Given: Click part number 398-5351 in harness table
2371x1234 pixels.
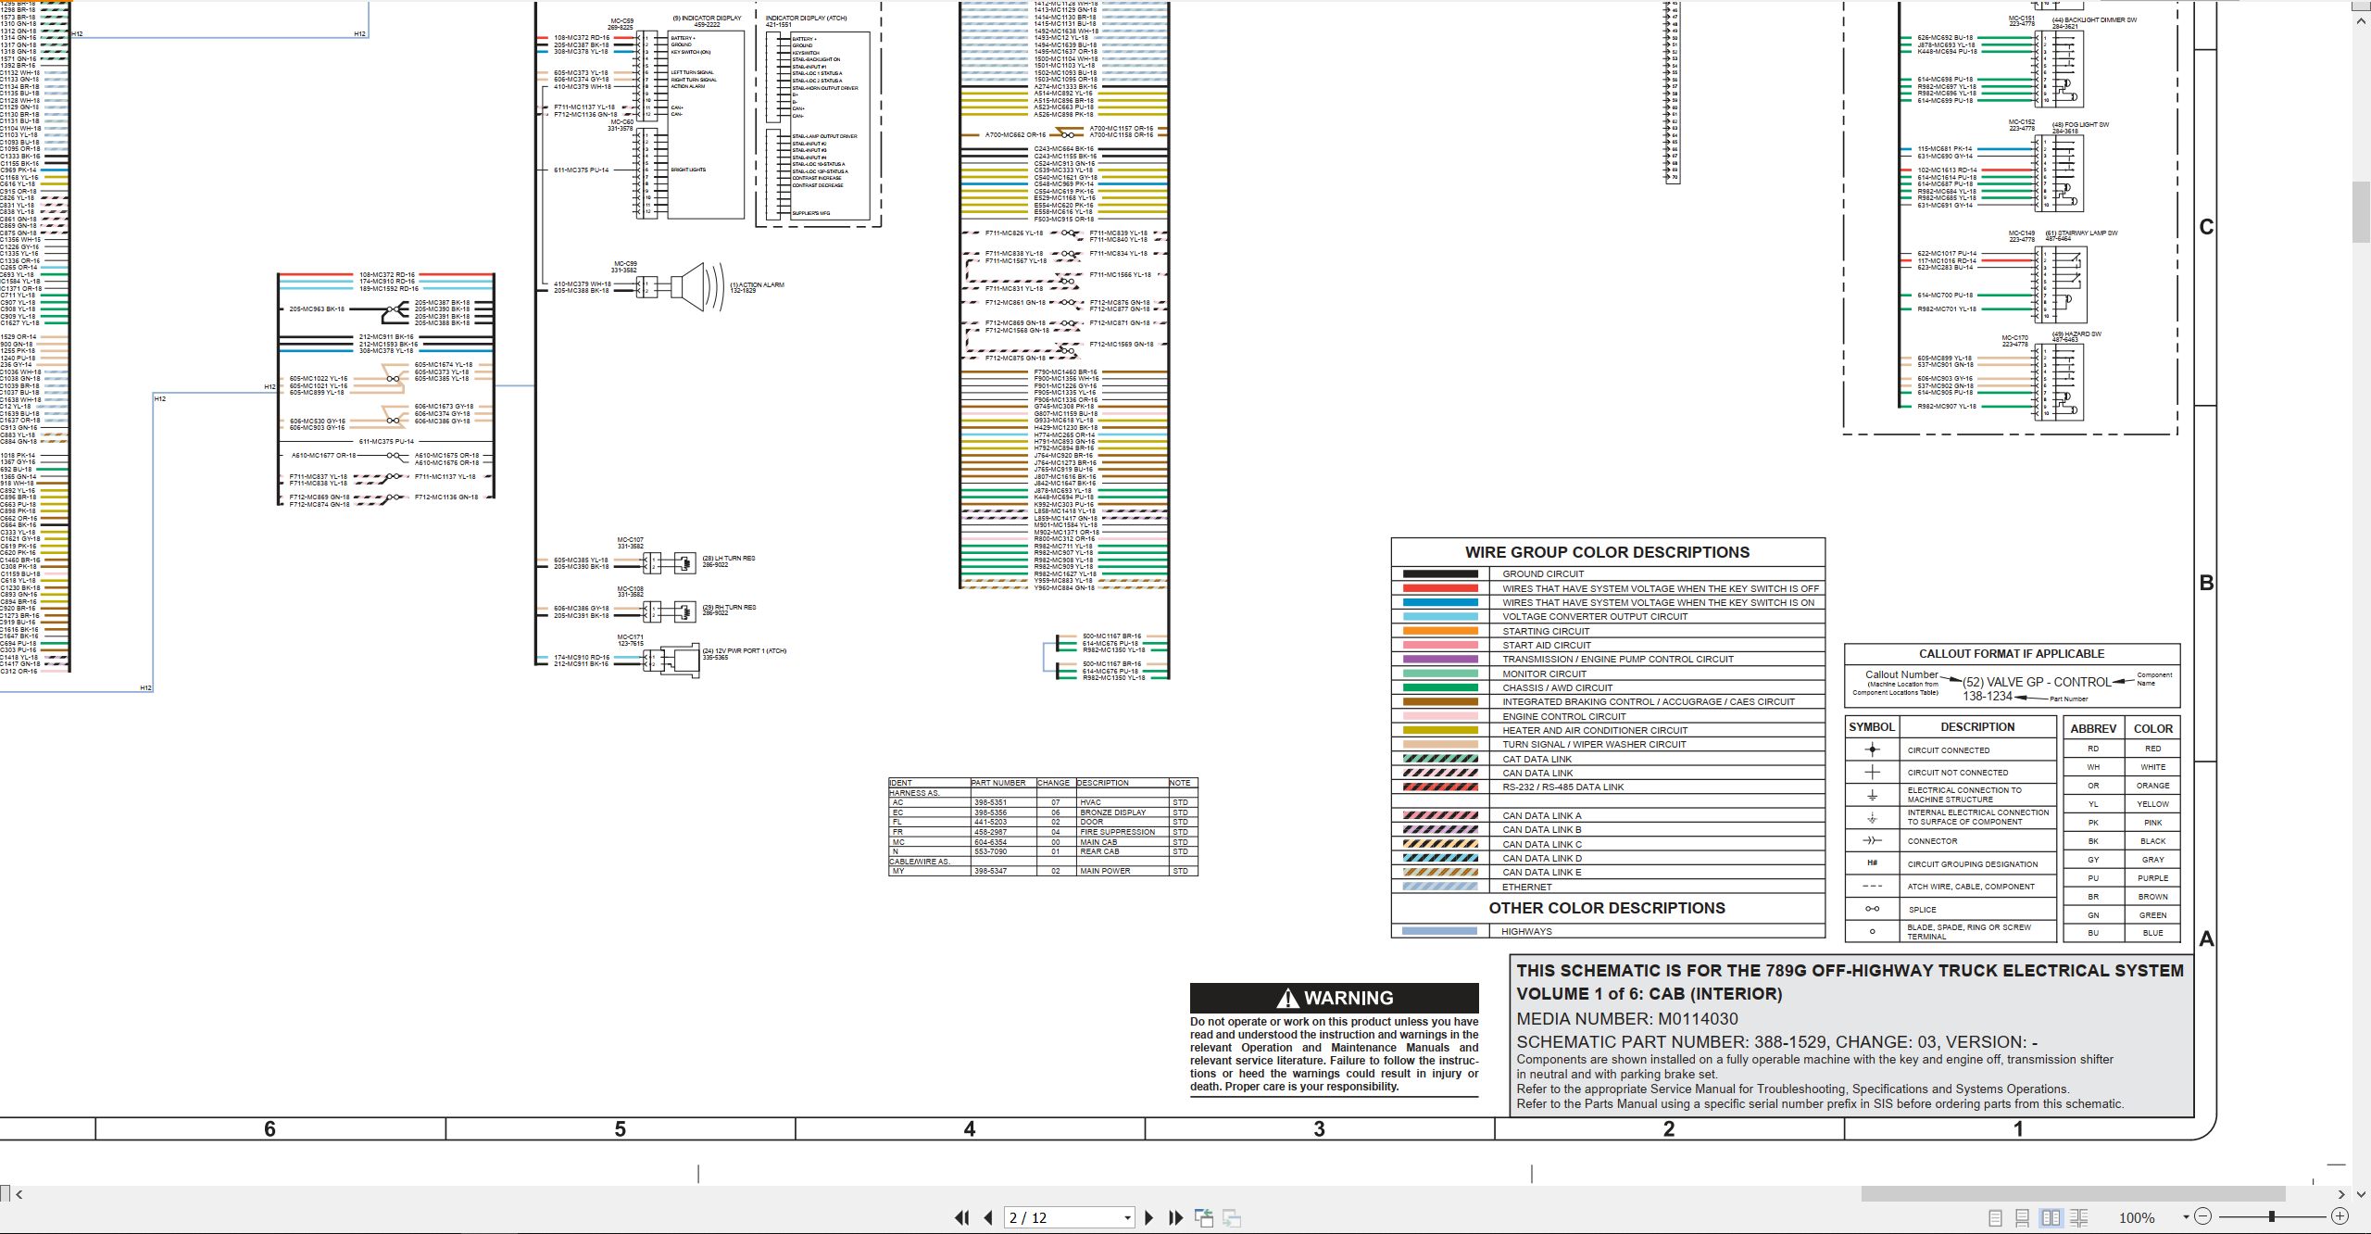Looking at the screenshot, I should coord(990,802).
